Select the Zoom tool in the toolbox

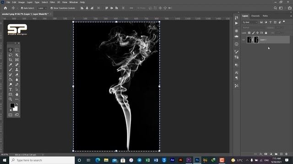(11, 99)
